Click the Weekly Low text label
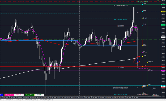166x101 pixels. click(x=143, y=95)
